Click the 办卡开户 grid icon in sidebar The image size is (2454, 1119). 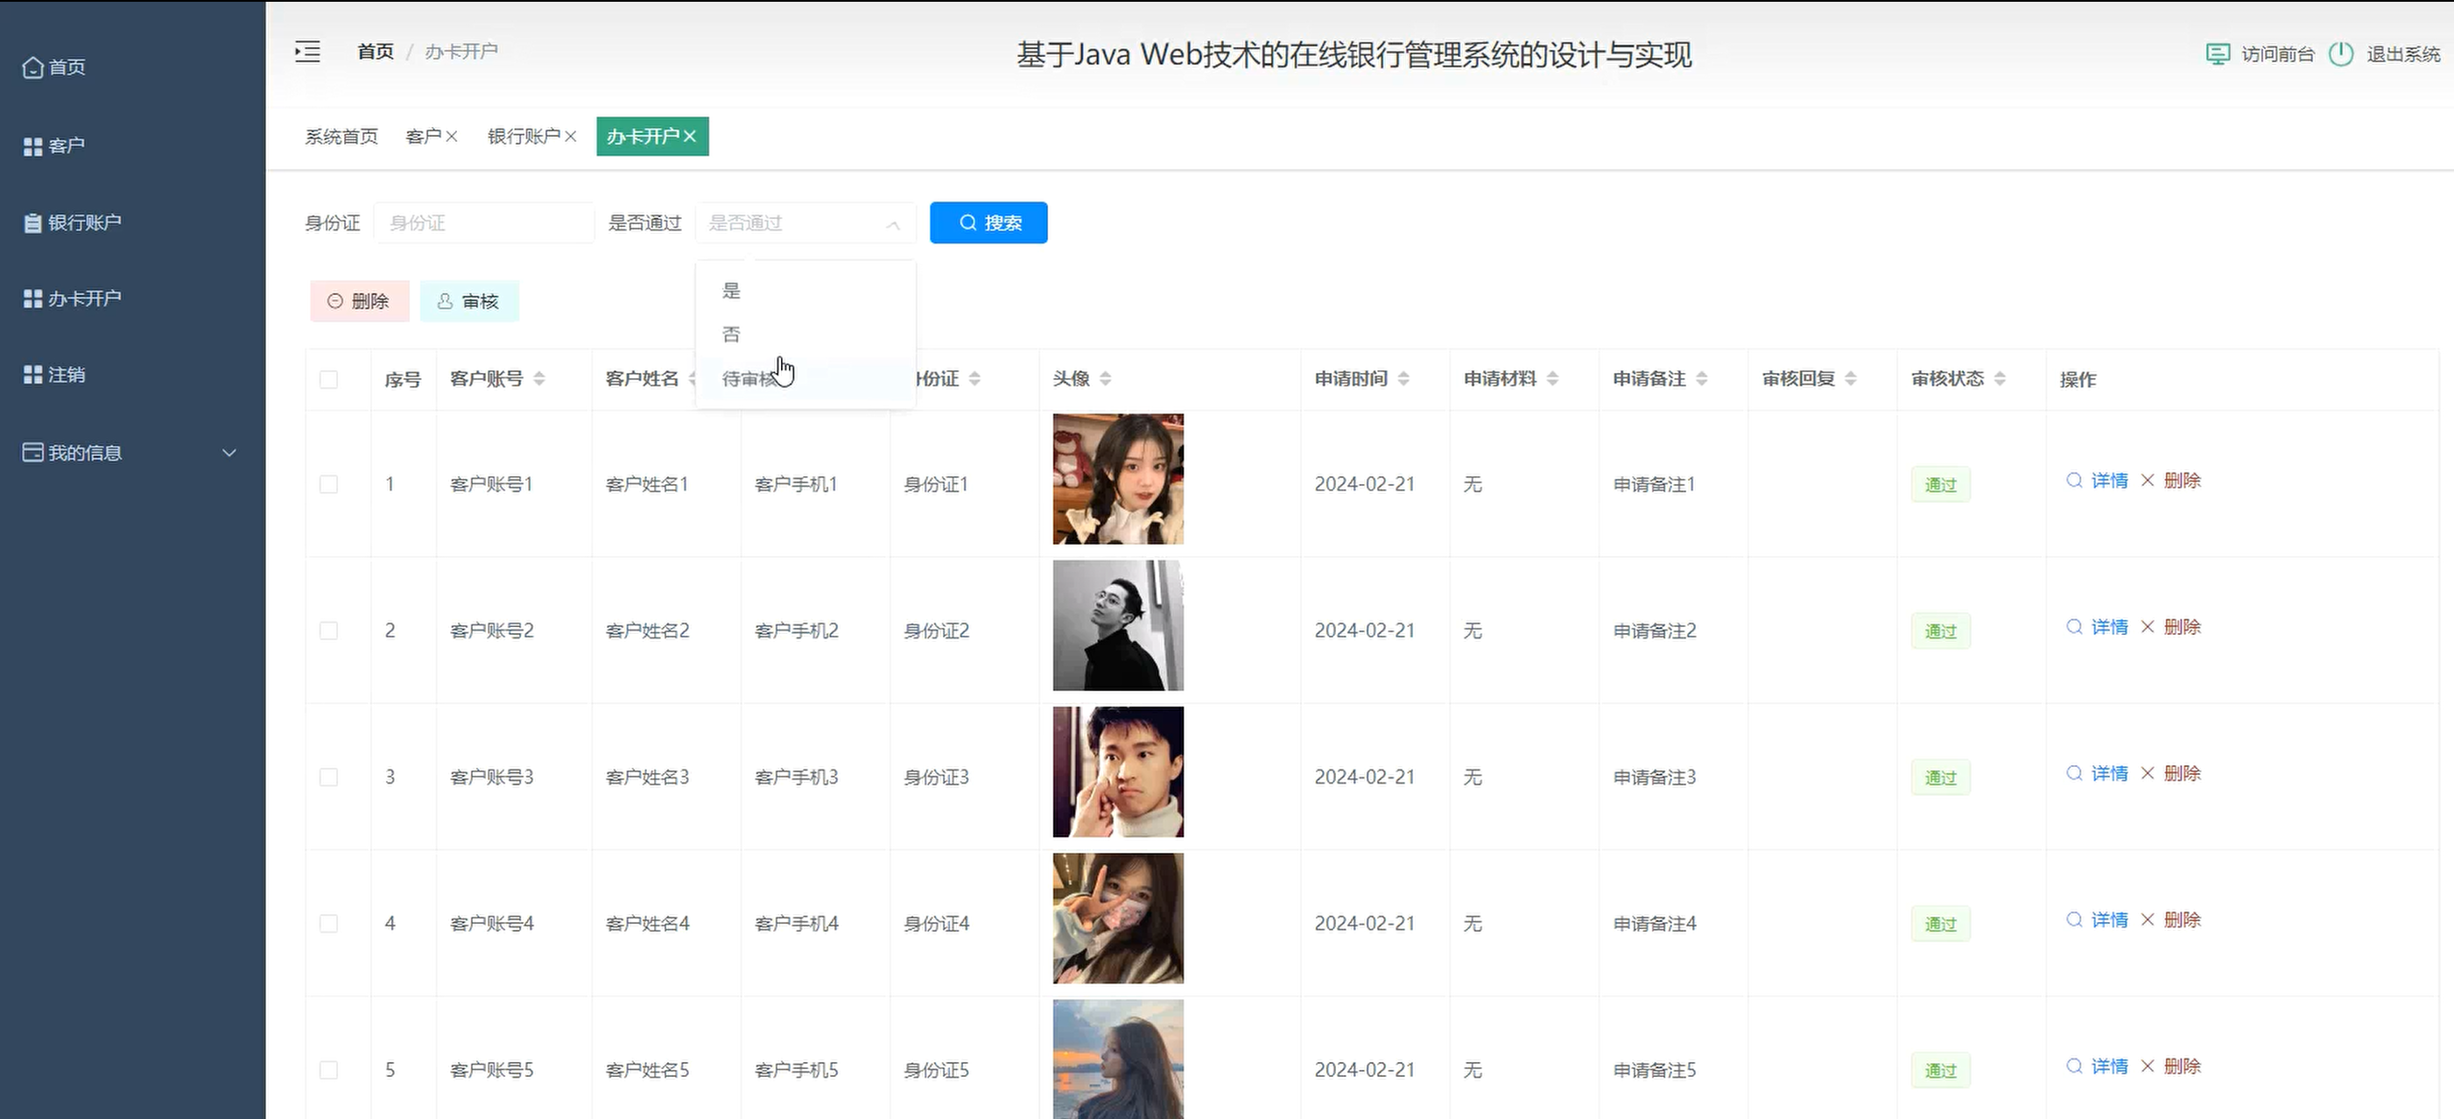click(x=32, y=299)
